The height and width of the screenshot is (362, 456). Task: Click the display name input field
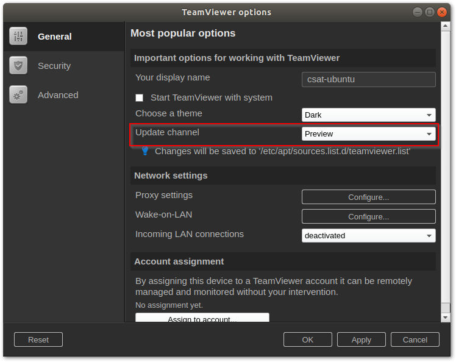(368, 79)
